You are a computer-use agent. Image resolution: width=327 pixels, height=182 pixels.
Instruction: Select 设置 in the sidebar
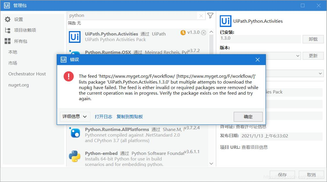(x=19, y=20)
